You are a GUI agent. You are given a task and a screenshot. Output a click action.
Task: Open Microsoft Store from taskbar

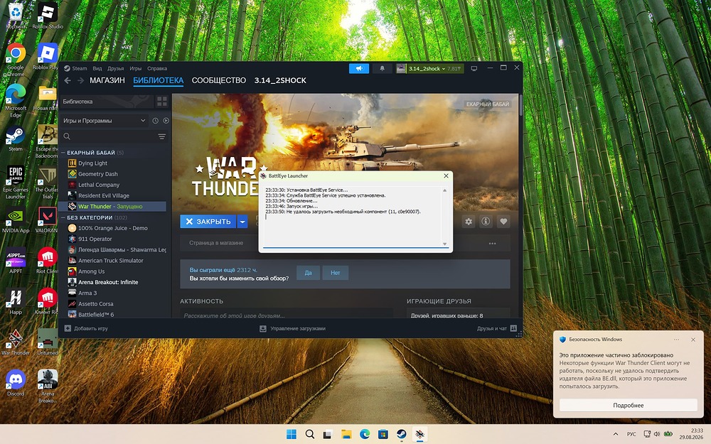[383, 434]
